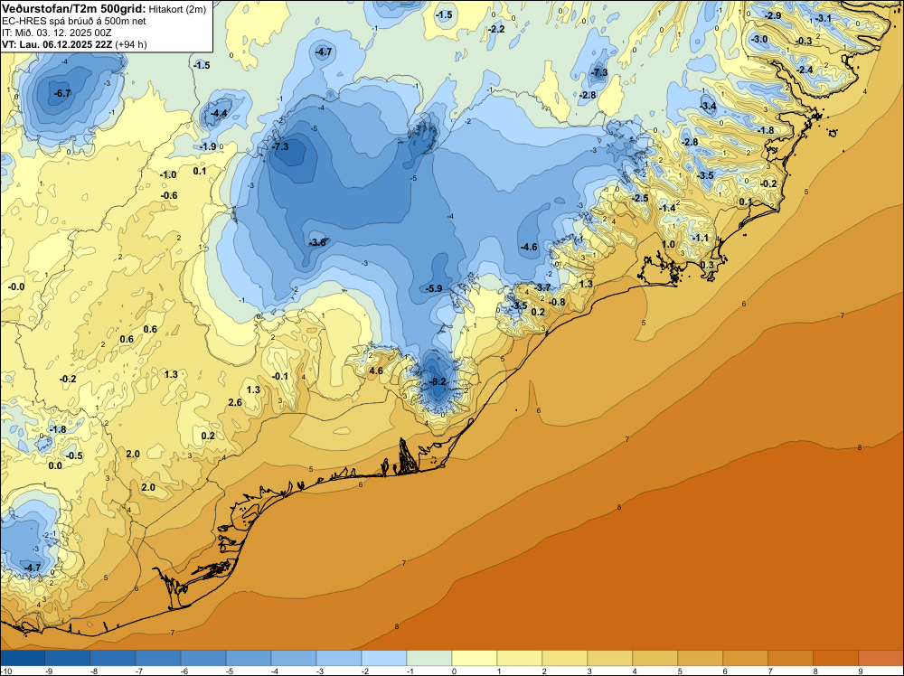Click legend color band between -2 and -1
Image resolution: width=904 pixels, height=676 pixels.
tap(384, 658)
